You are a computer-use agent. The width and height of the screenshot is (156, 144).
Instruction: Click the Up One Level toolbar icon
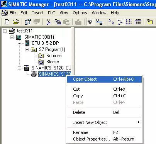(149, 22)
